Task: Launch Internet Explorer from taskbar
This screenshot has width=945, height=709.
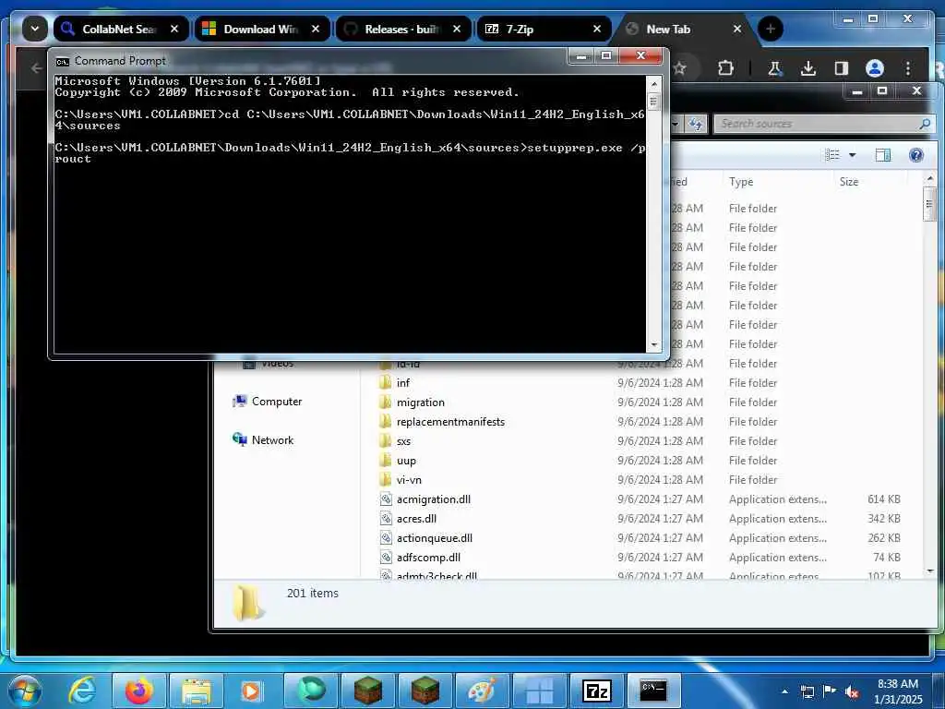Action: (x=82, y=691)
